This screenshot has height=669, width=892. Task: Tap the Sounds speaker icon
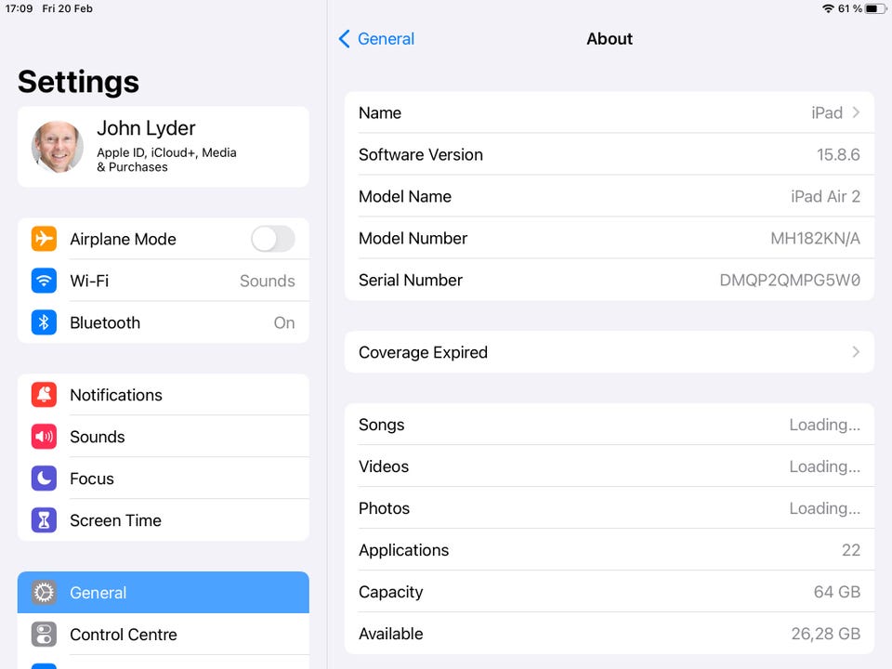pyautogui.click(x=44, y=437)
